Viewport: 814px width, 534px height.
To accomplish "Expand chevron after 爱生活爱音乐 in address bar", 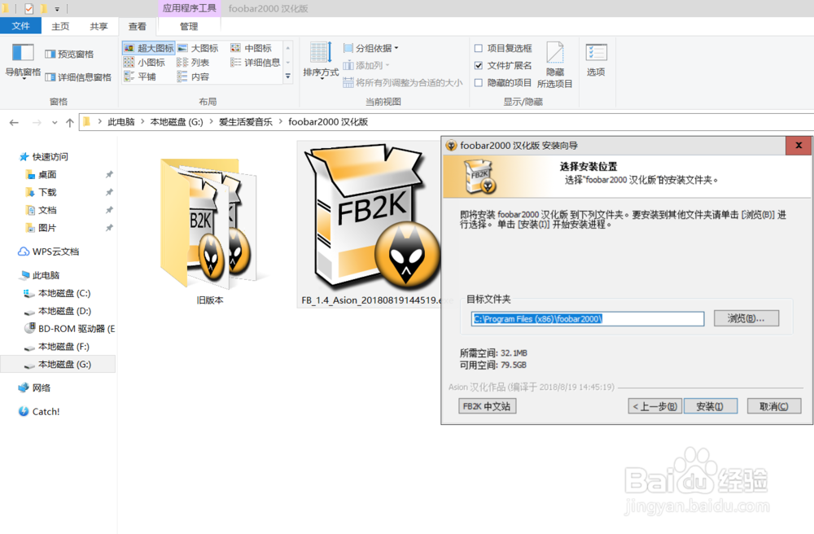I will point(280,122).
